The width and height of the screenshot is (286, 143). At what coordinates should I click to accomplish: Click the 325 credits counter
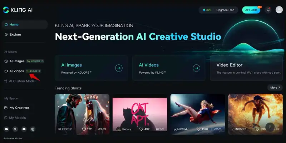(x=207, y=10)
